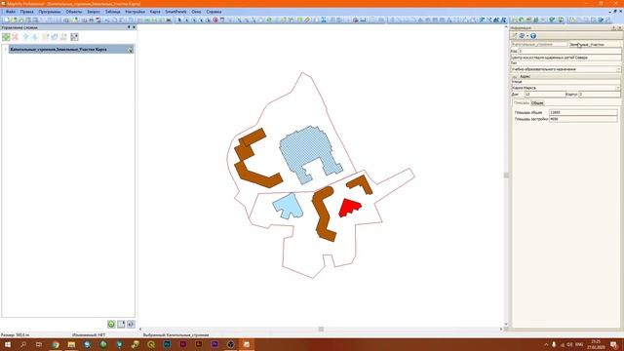Open the Настройки menu

click(x=135, y=12)
